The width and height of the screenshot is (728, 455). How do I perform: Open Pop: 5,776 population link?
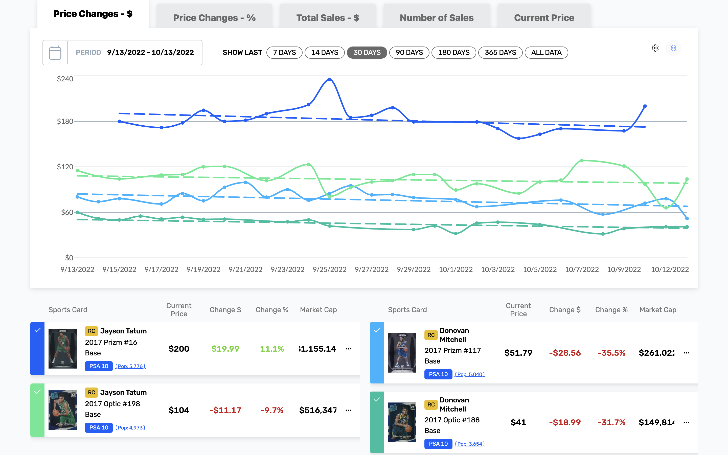[x=130, y=366]
